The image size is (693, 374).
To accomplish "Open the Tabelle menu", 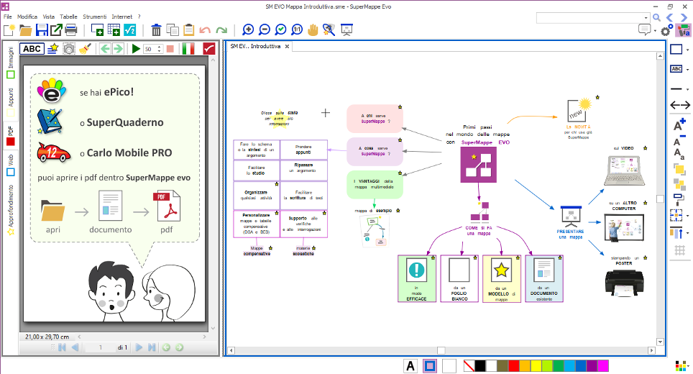I will (x=68, y=17).
